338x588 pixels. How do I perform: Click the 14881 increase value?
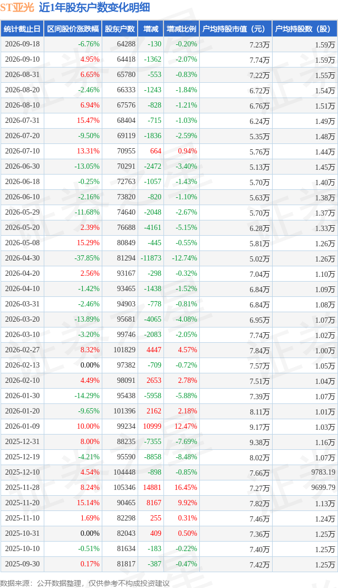click(152, 487)
